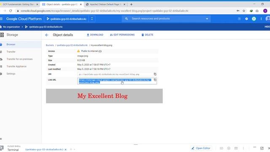Click the password key icon in the address bar
Image resolution: width=270 pixels, height=152 pixels.
(238, 11)
